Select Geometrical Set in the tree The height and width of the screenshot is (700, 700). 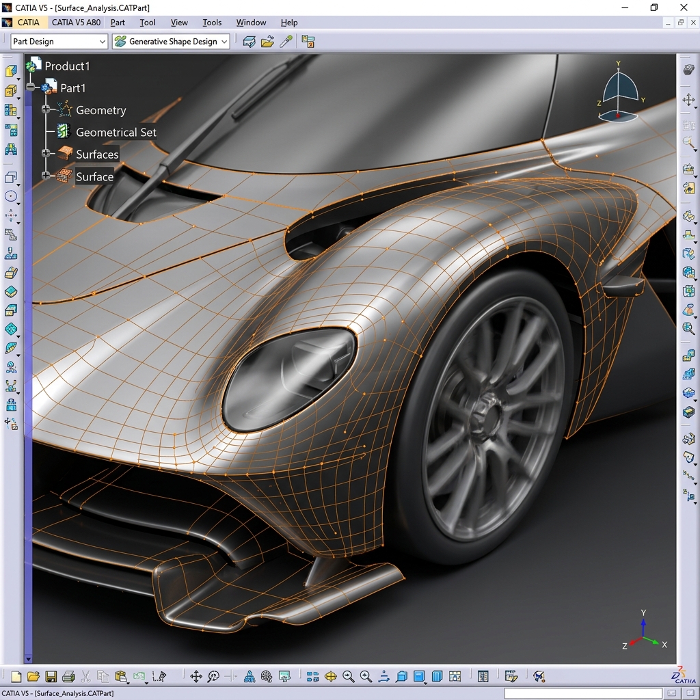click(116, 132)
